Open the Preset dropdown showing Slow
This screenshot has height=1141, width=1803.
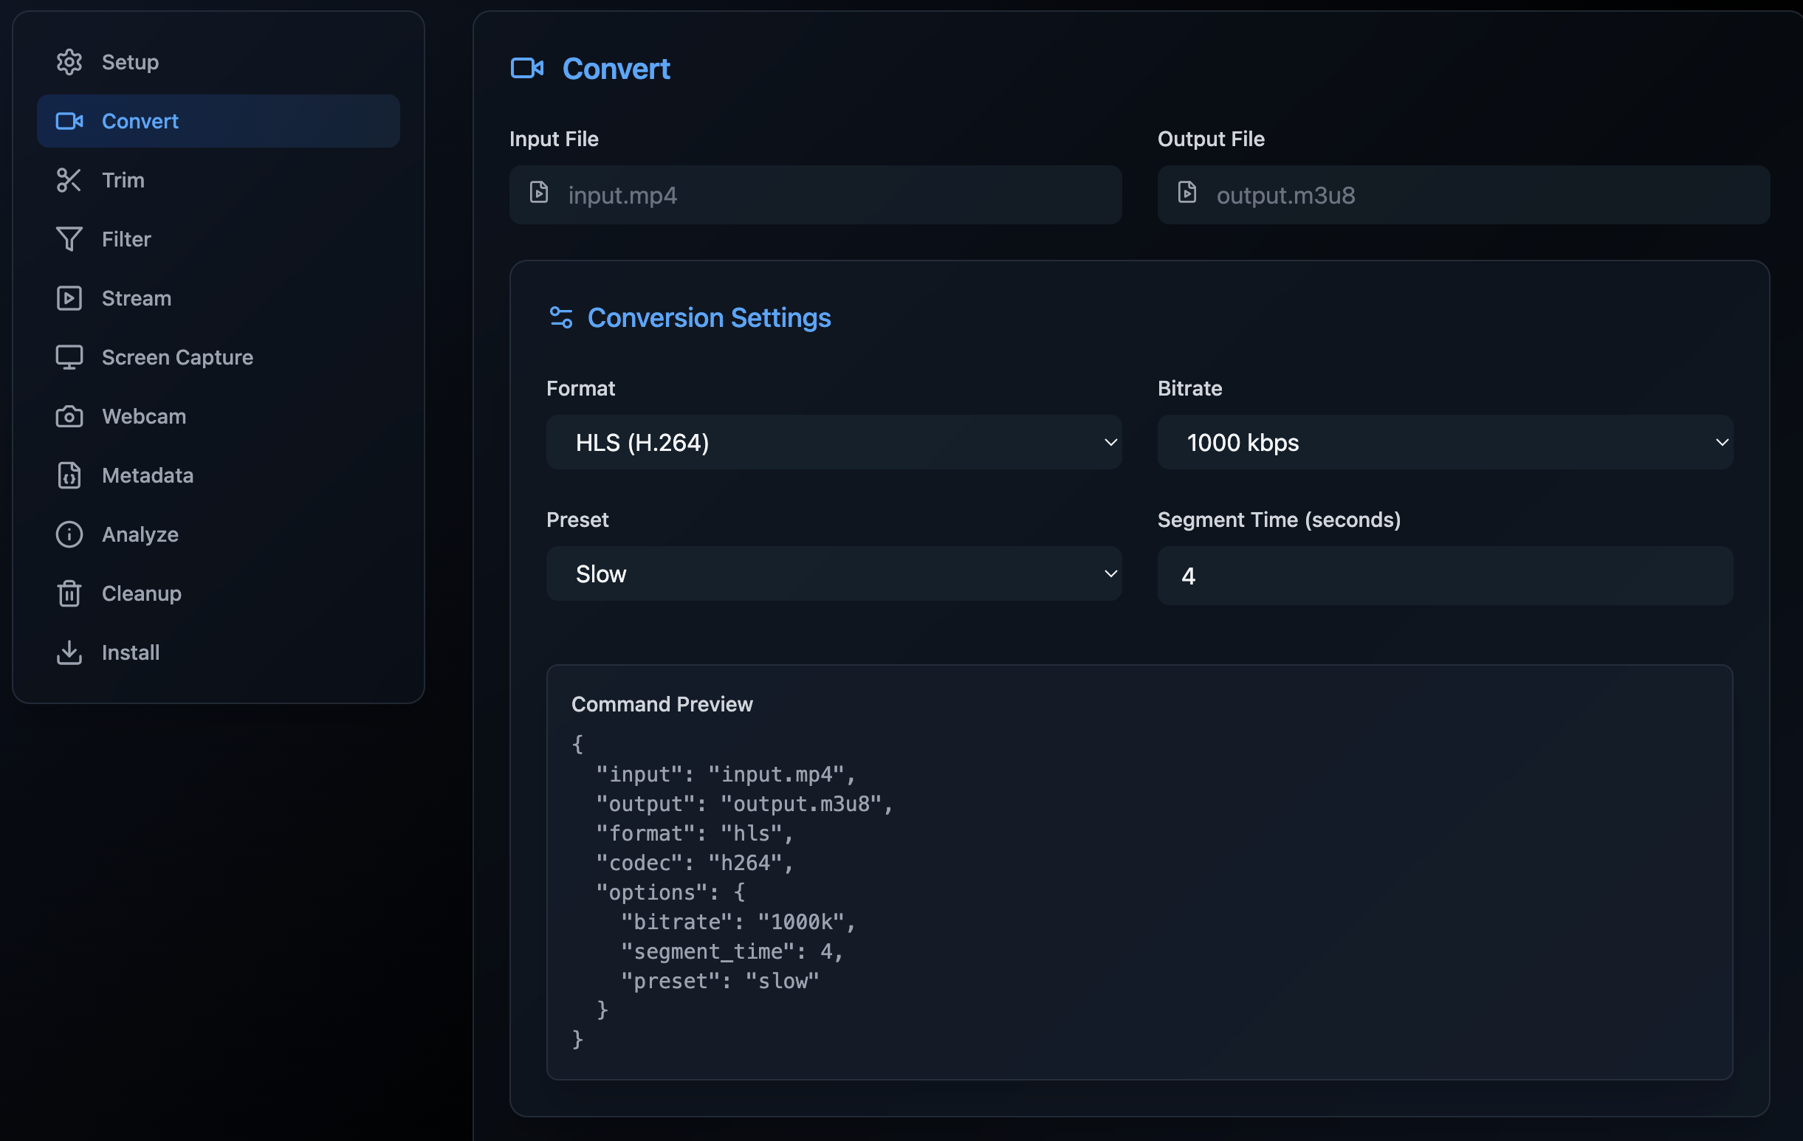[x=834, y=574]
